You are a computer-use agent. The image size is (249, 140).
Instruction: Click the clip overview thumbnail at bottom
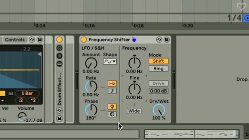(x=192, y=134)
